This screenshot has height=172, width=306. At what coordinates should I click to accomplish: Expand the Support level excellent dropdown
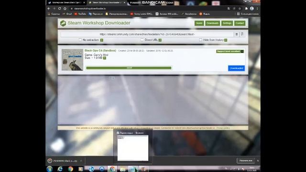(x=242, y=51)
